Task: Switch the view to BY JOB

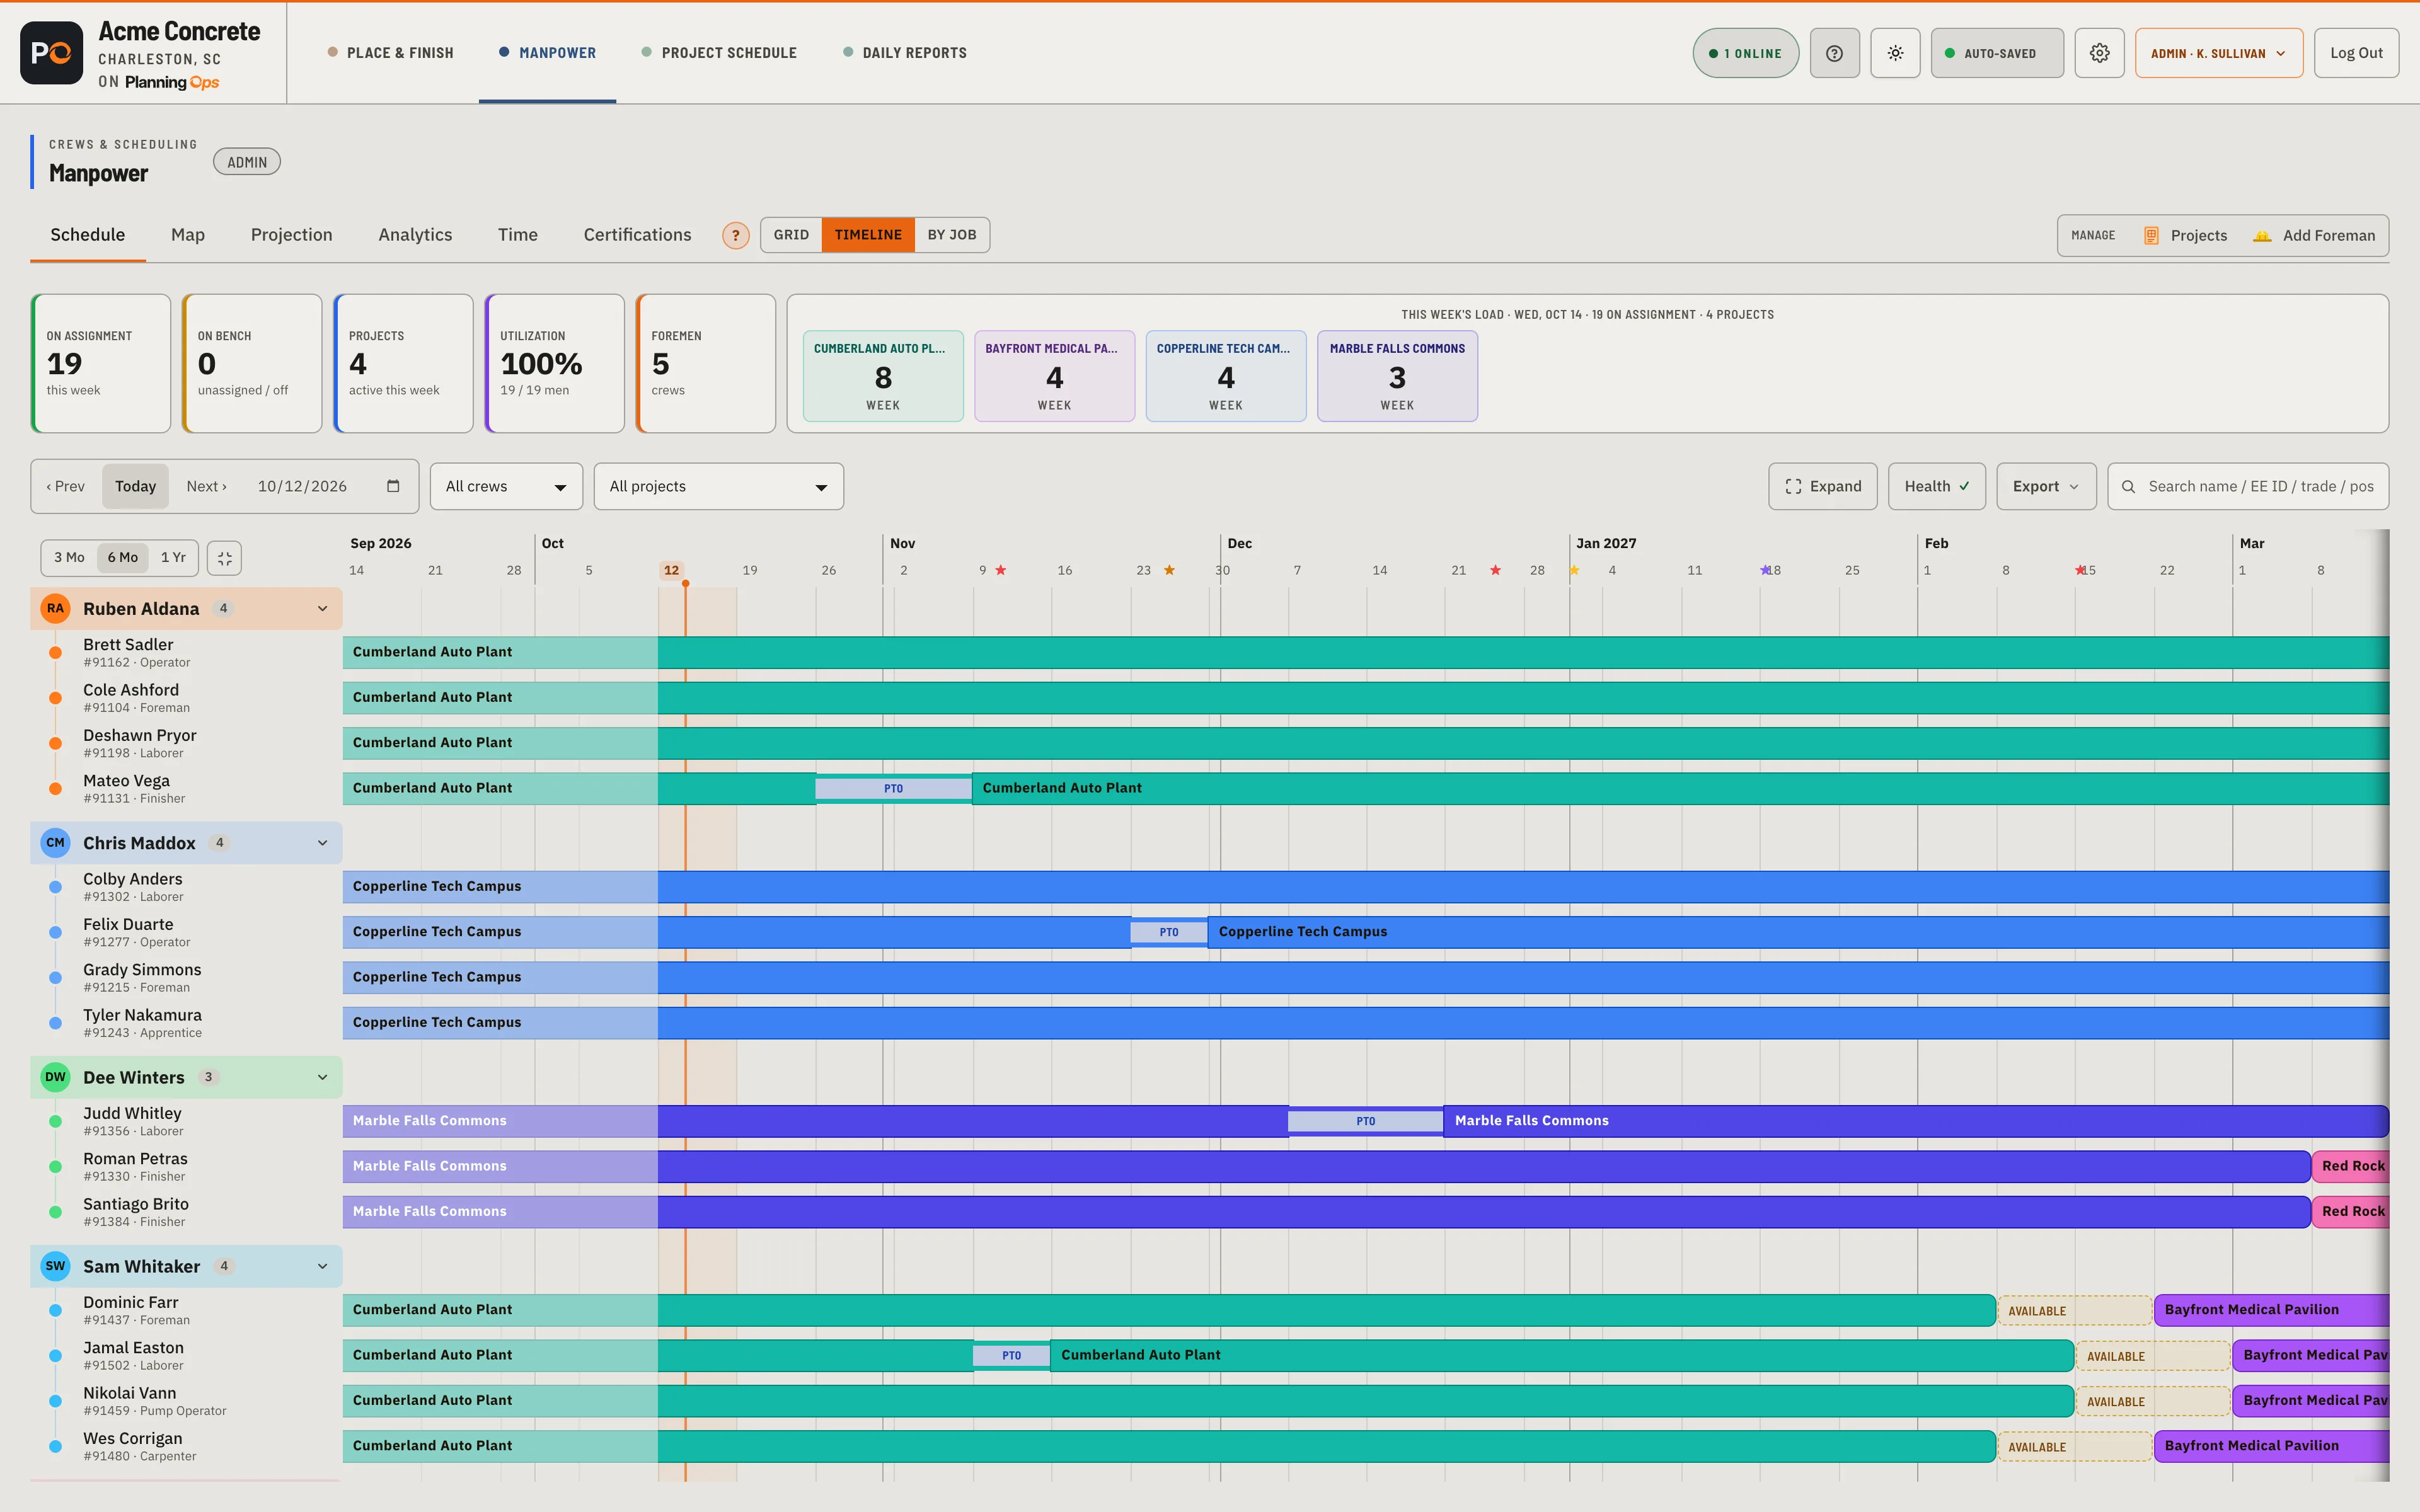Action: click(952, 235)
